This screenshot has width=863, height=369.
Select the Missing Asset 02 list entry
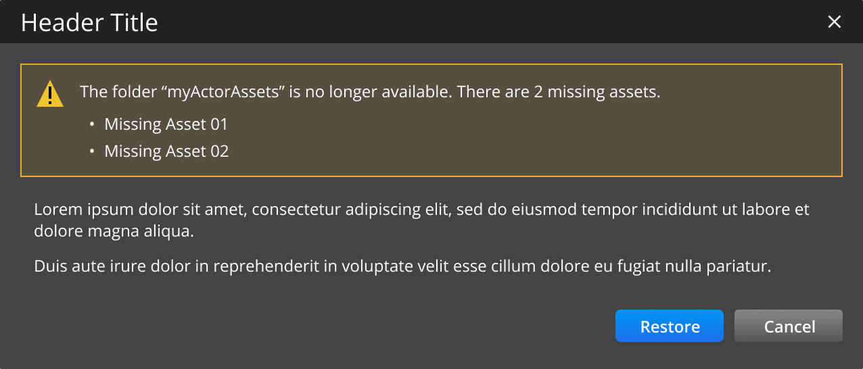click(x=166, y=151)
